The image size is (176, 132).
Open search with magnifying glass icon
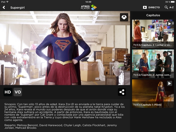click(x=166, y=7)
